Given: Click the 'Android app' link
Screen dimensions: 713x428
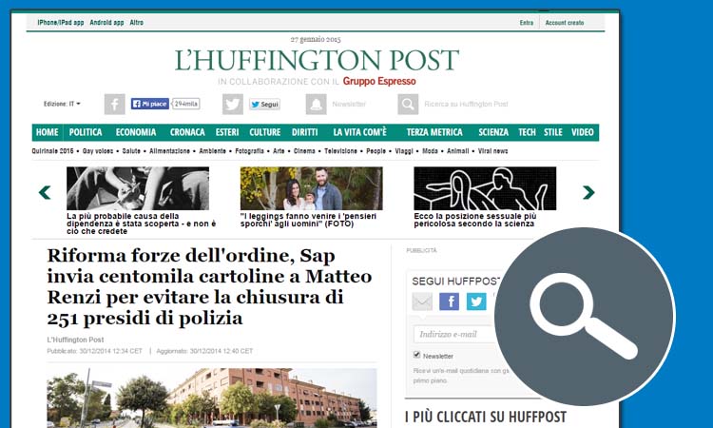Looking at the screenshot, I should (106, 22).
